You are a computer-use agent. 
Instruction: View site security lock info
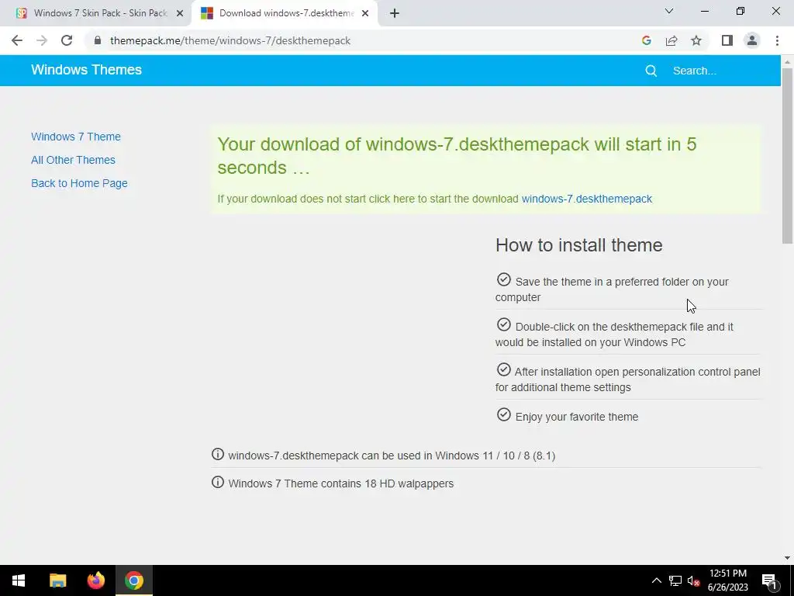[x=98, y=40]
